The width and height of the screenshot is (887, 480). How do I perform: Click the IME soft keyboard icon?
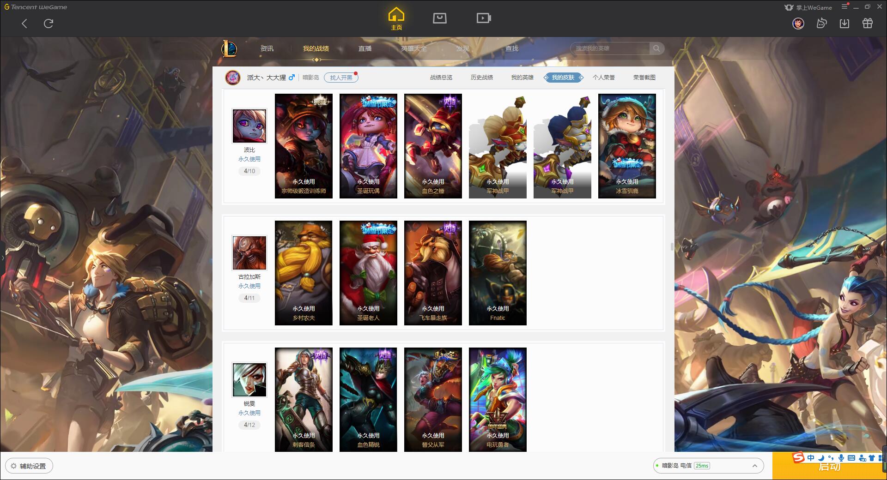coord(851,458)
